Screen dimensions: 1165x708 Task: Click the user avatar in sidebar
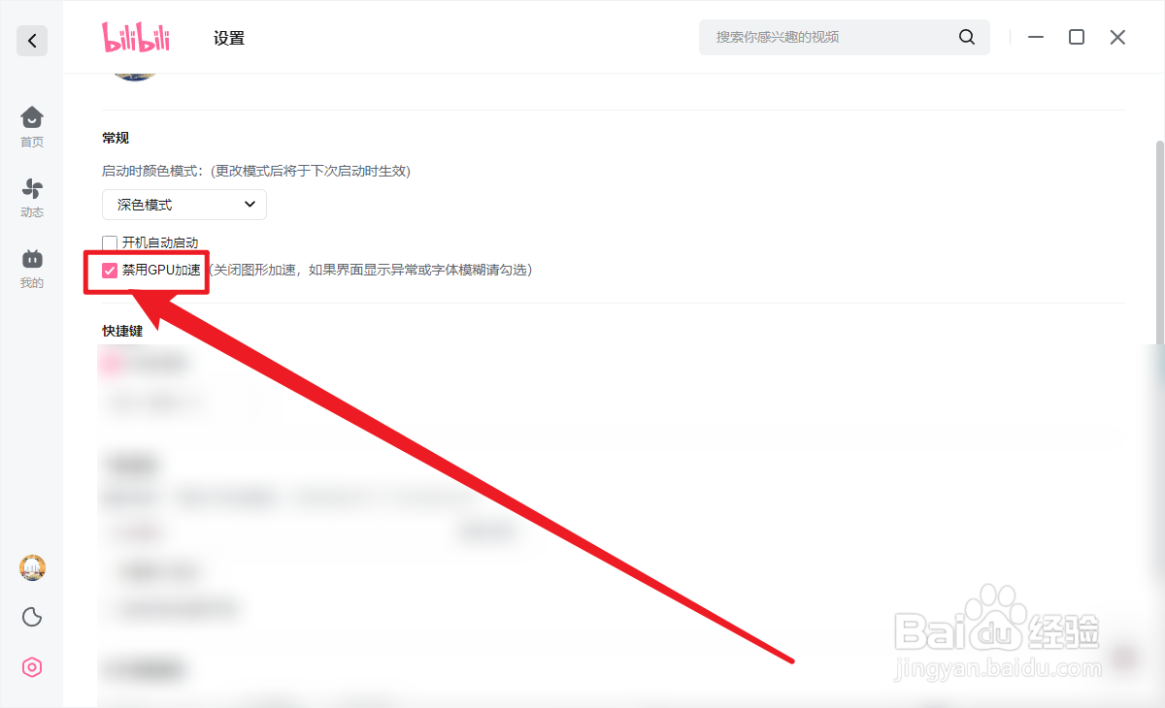[32, 568]
